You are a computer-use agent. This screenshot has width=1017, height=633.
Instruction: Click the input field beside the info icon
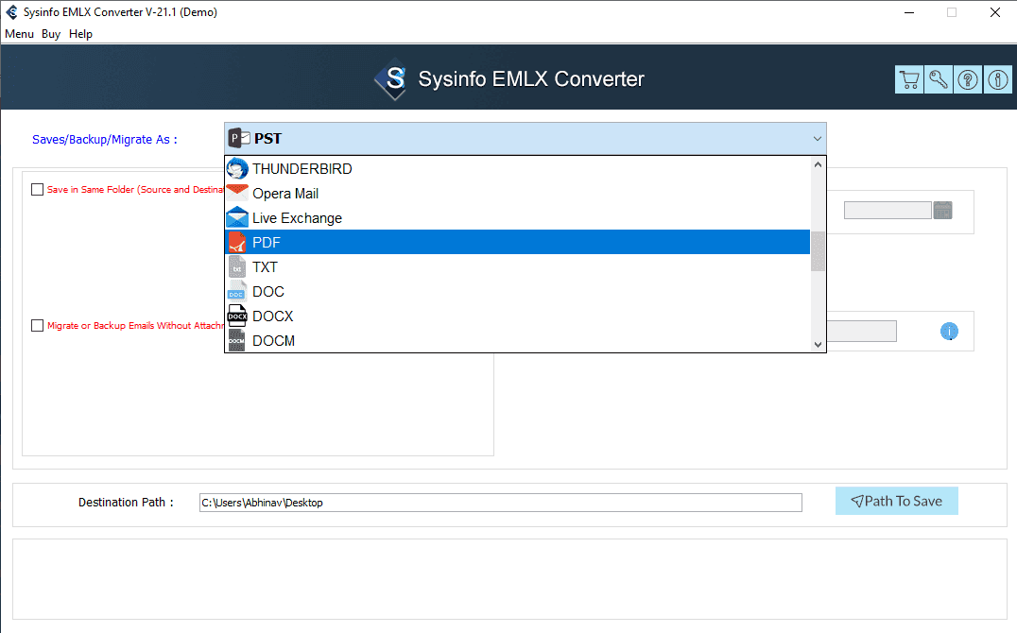point(862,332)
